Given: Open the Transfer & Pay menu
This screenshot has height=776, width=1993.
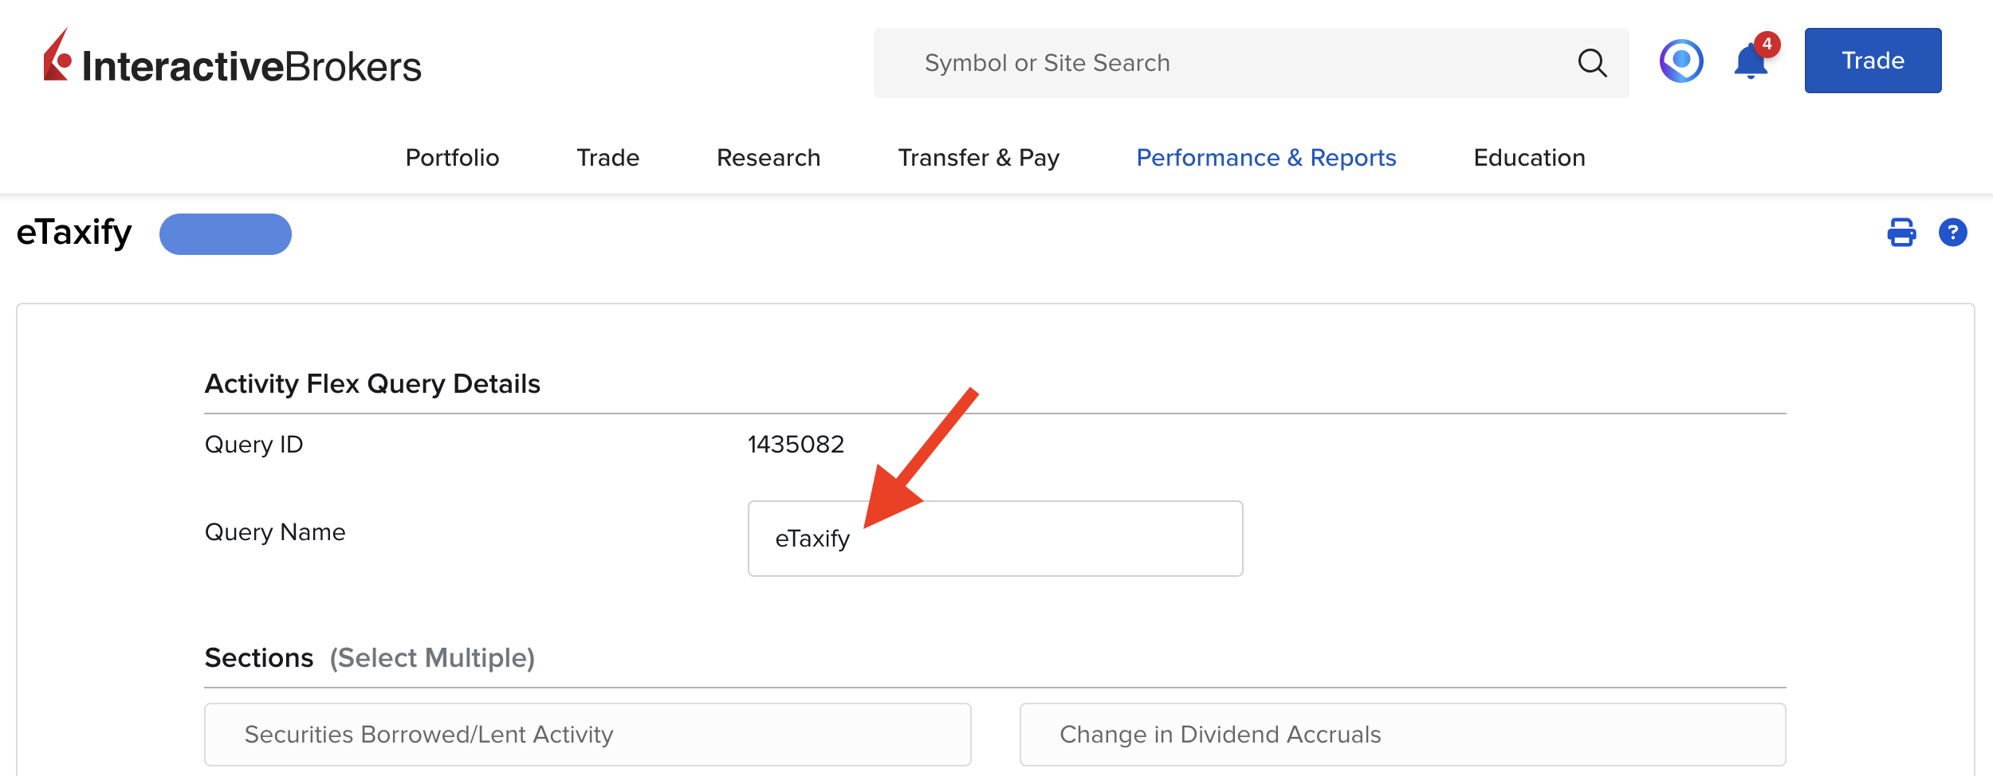Looking at the screenshot, I should (x=978, y=158).
